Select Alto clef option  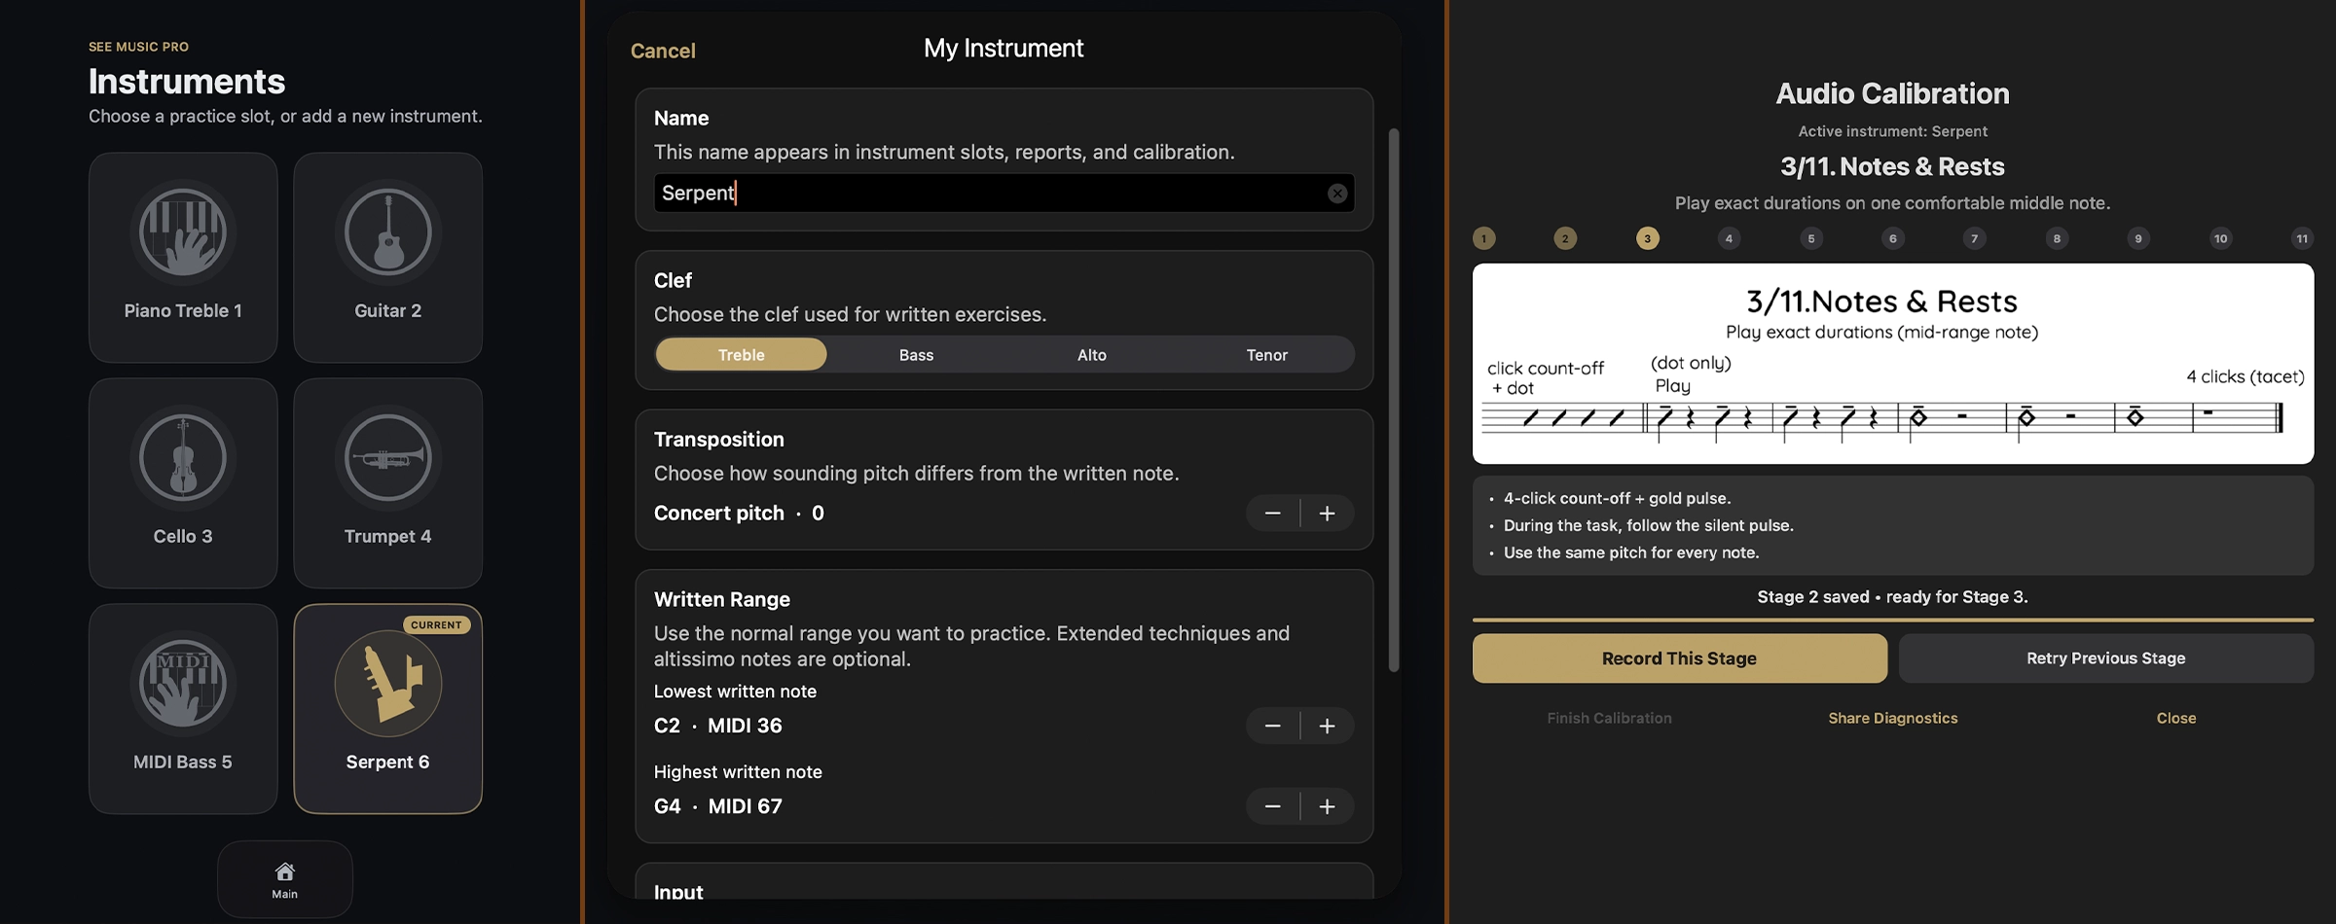pos(1091,355)
